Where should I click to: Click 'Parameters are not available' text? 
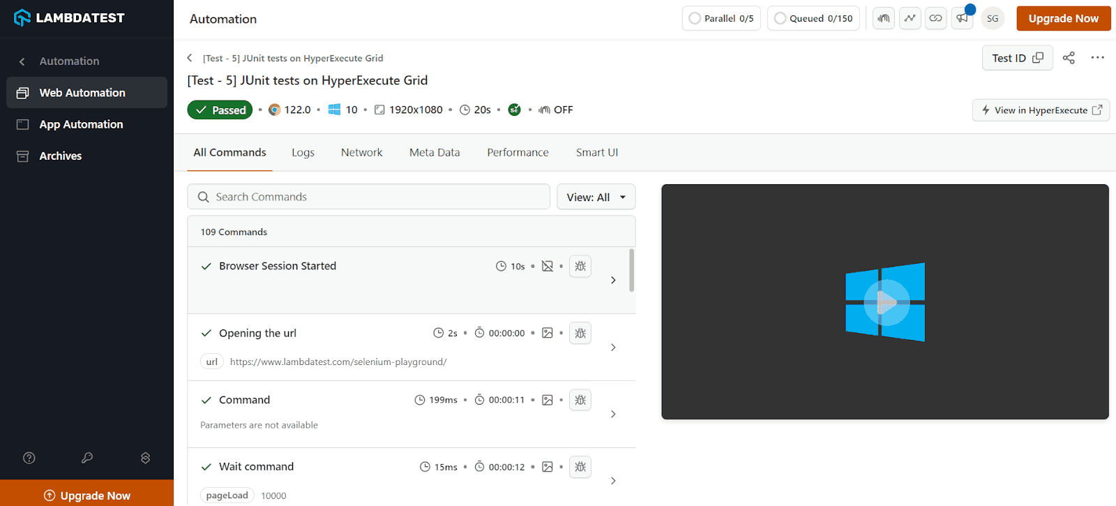[259, 425]
